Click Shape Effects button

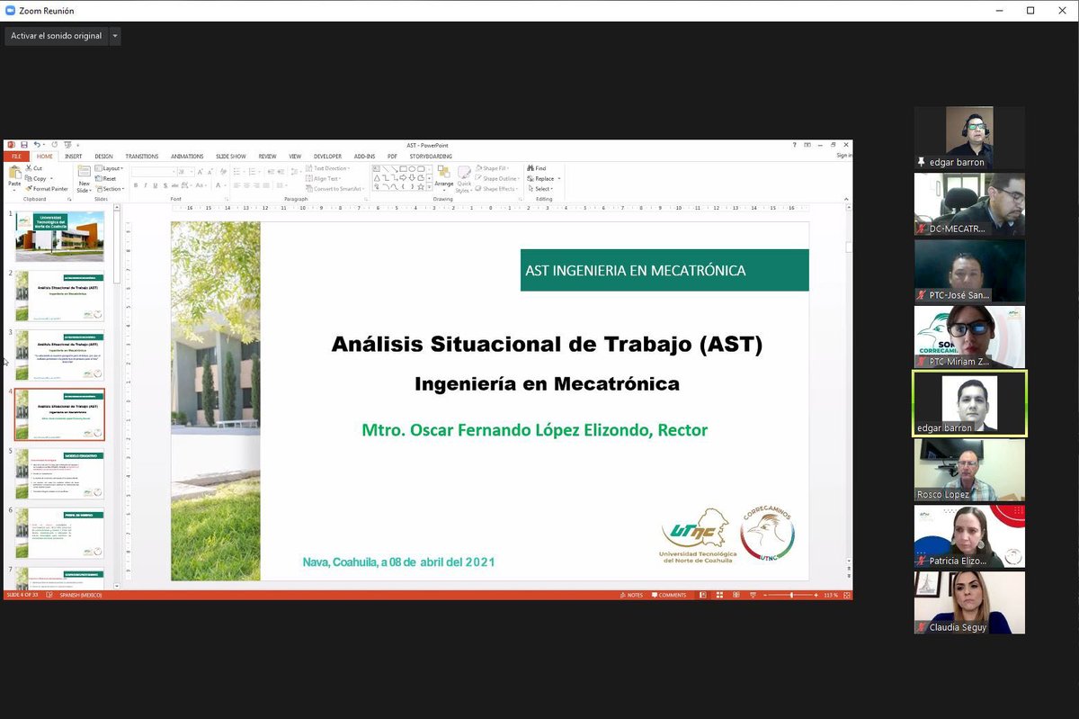tap(495, 189)
